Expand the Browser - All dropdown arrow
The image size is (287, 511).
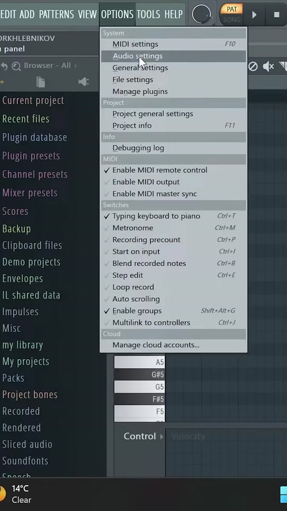(x=75, y=66)
